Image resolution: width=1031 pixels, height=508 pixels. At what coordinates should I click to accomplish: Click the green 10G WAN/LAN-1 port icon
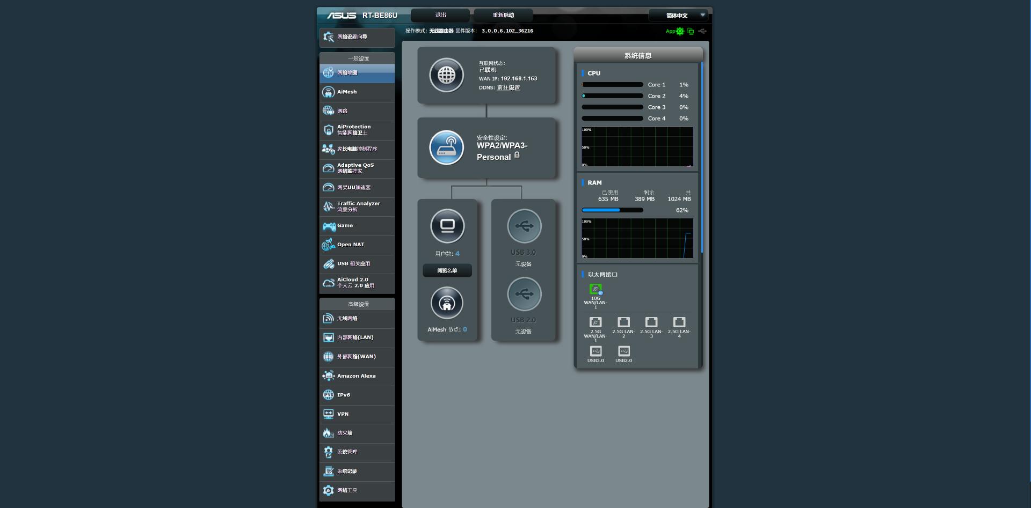596,289
